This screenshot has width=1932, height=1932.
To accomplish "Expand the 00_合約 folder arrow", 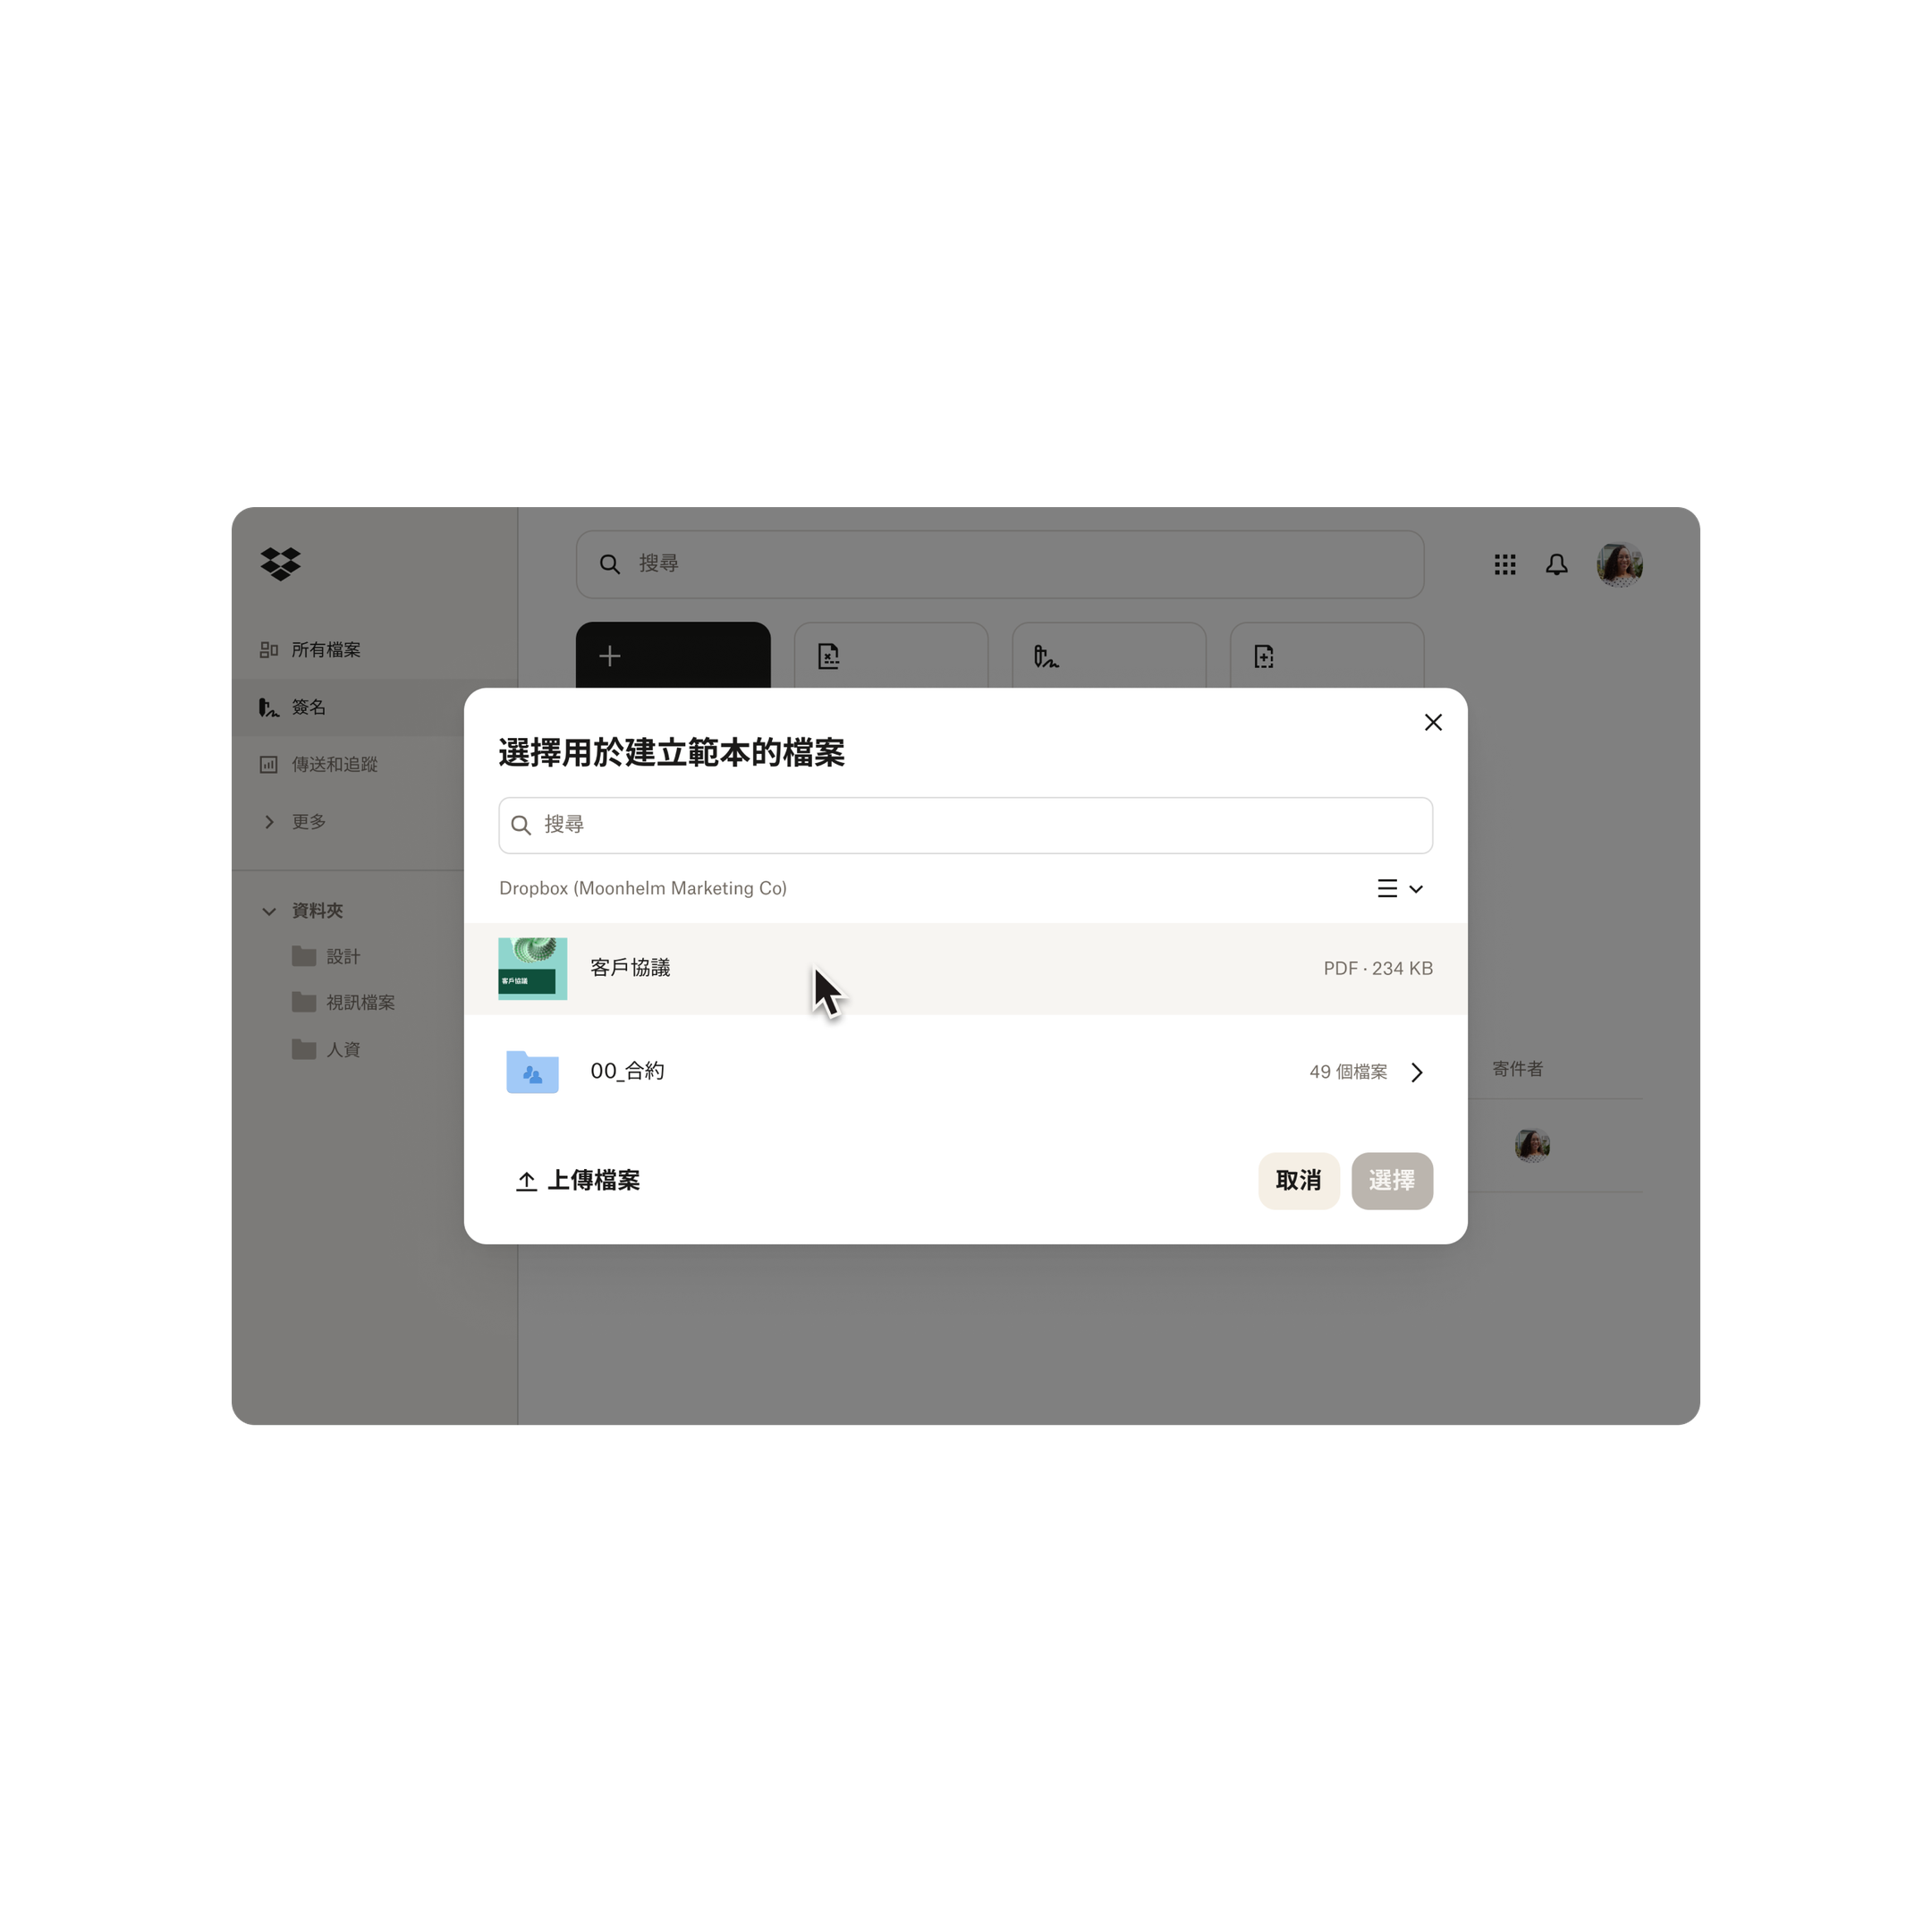I will pos(1419,1071).
